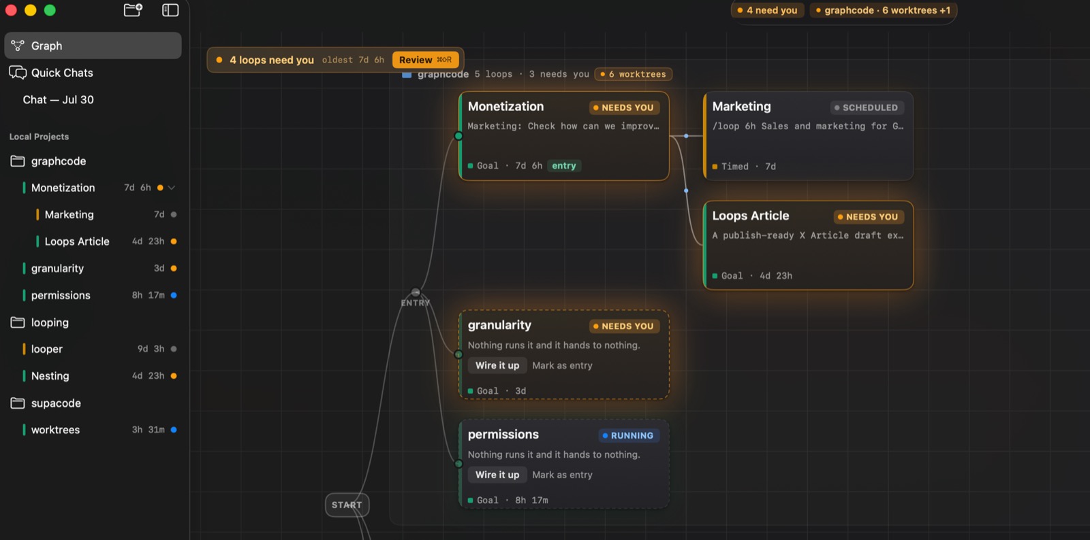Select Monetization in the sidebar
The width and height of the screenshot is (1090, 540).
(63, 188)
